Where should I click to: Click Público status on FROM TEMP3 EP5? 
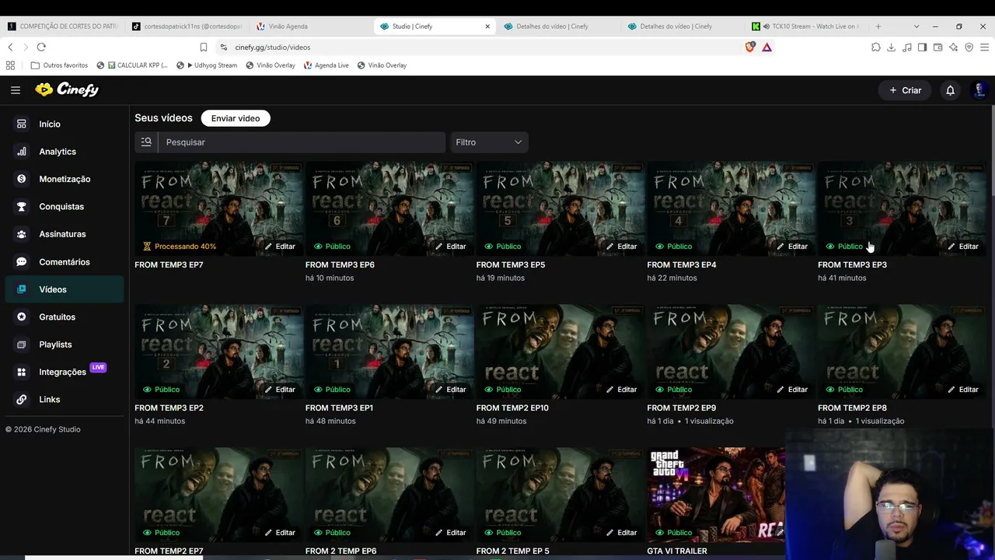pyautogui.click(x=503, y=247)
